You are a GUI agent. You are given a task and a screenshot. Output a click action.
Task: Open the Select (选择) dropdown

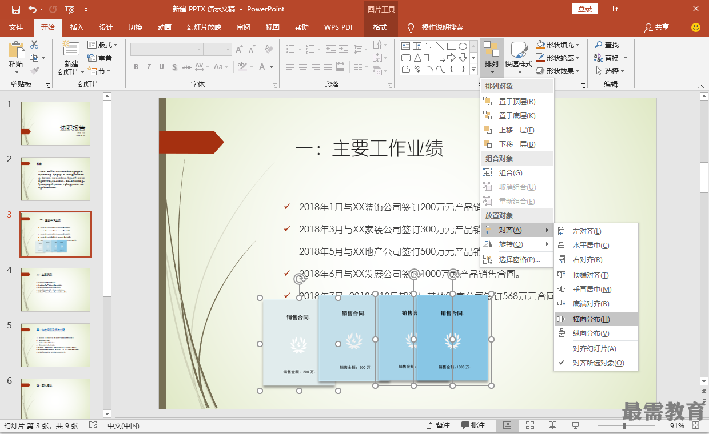pyautogui.click(x=610, y=71)
